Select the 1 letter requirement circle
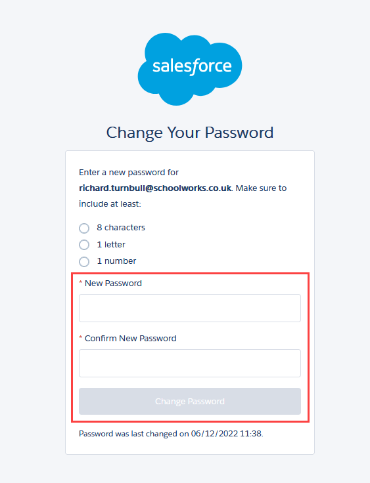 point(84,245)
